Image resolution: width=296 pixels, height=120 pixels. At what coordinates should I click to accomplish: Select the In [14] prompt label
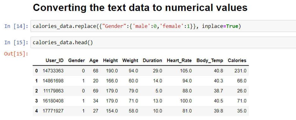(16, 26)
